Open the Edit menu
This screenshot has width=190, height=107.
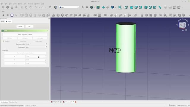[6, 4]
